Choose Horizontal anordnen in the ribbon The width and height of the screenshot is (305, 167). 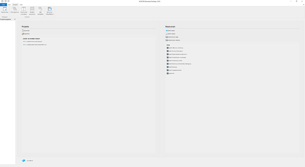click(24, 11)
